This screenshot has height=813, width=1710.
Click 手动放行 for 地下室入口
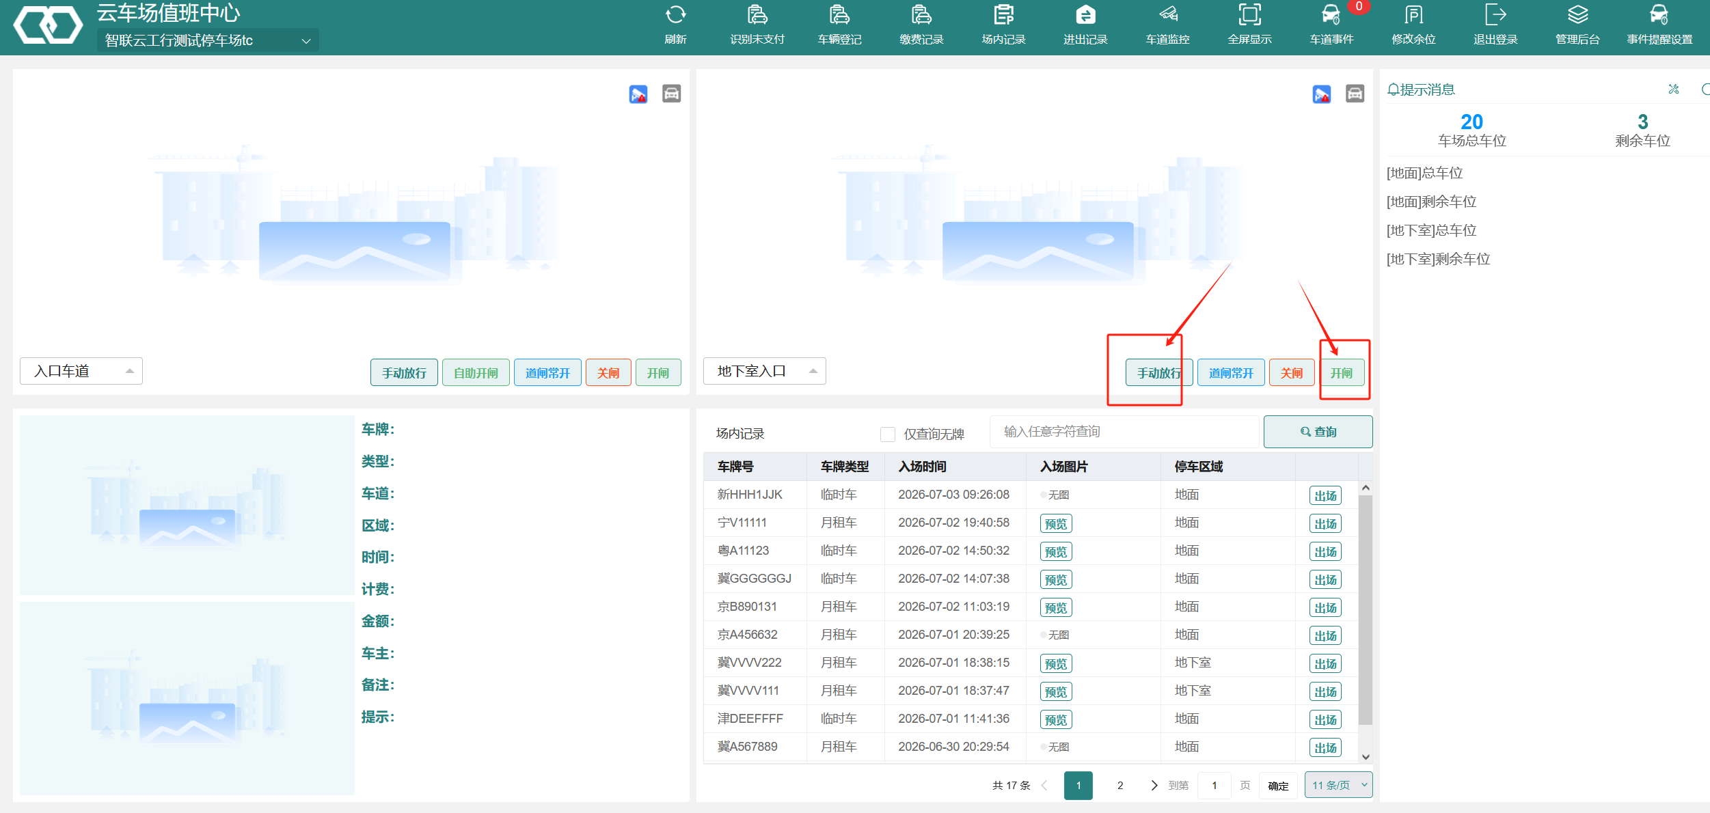tap(1159, 372)
